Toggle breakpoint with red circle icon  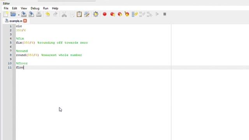105,14
